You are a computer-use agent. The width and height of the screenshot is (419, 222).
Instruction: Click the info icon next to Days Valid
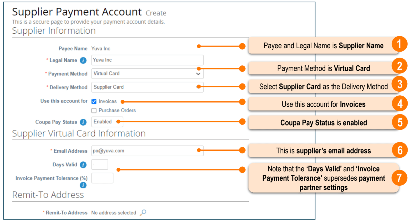(x=83, y=165)
